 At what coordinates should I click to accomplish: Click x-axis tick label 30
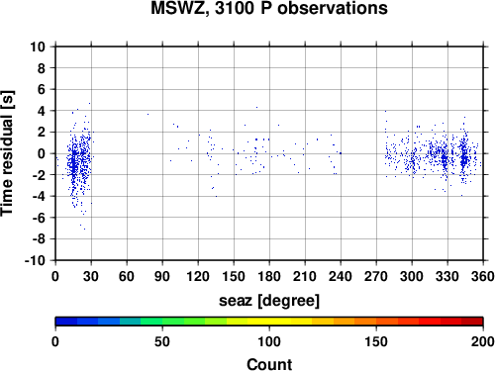[91, 276]
